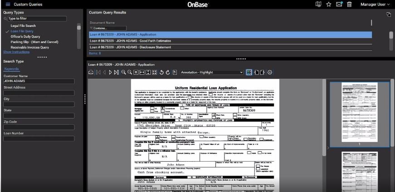Open the Manager User menu
This screenshot has height=192, width=395.
coord(375,4)
